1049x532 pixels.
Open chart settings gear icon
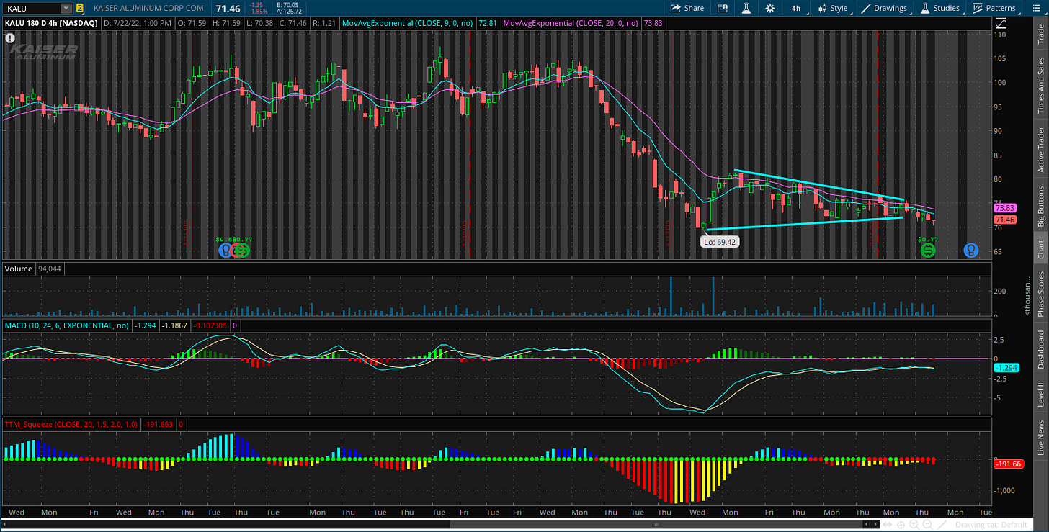click(770, 8)
